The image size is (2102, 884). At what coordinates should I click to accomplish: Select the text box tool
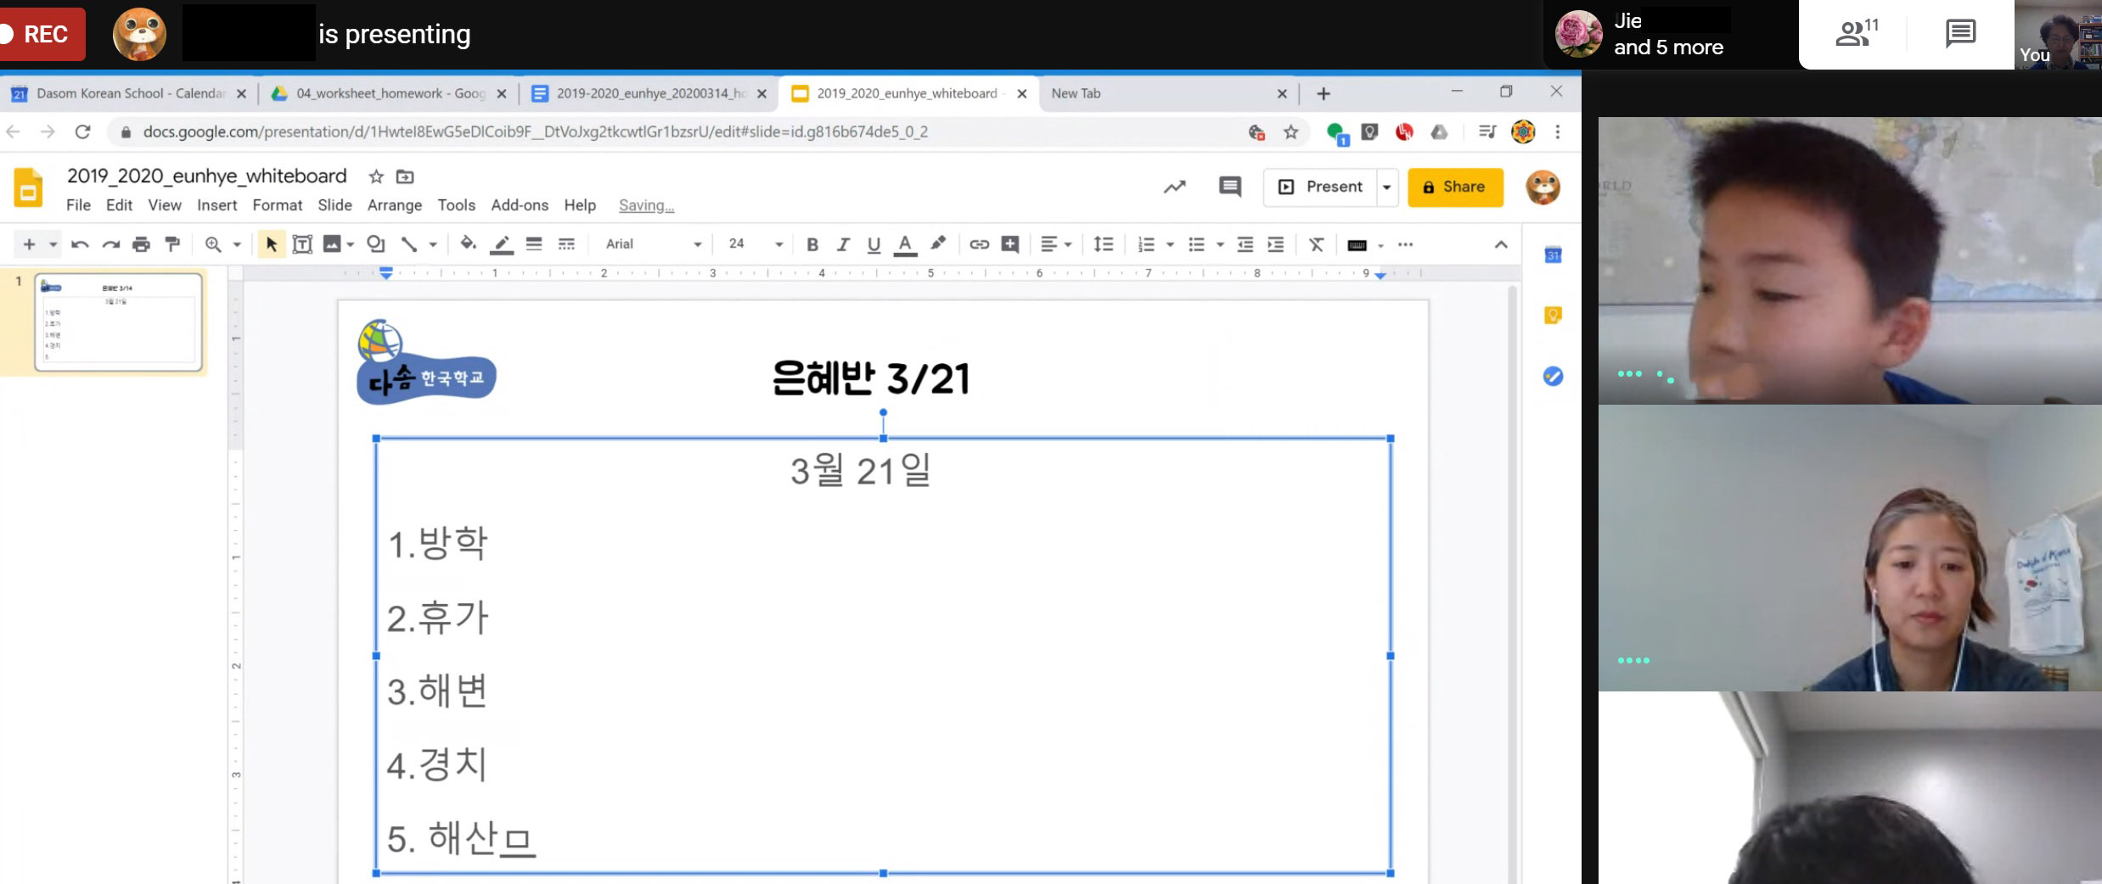click(x=302, y=244)
